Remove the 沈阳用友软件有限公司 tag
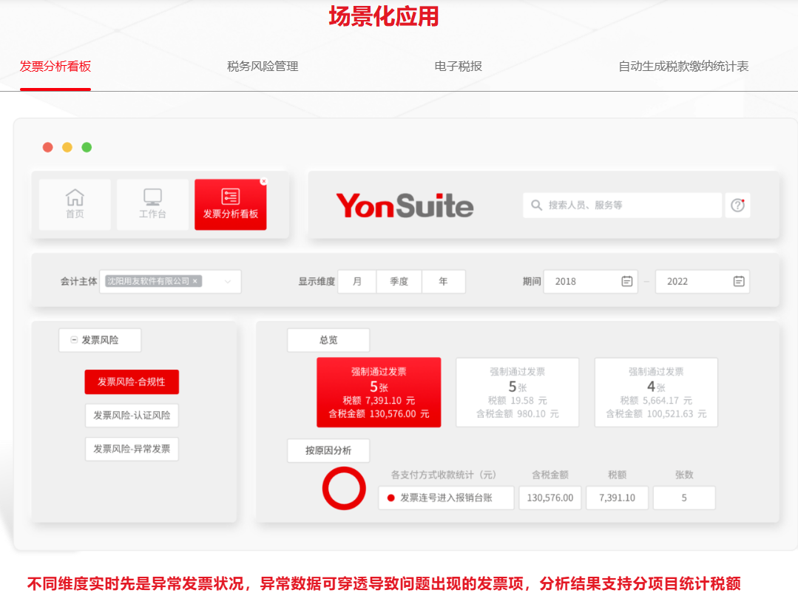This screenshot has width=798, height=610. pyautogui.click(x=195, y=282)
